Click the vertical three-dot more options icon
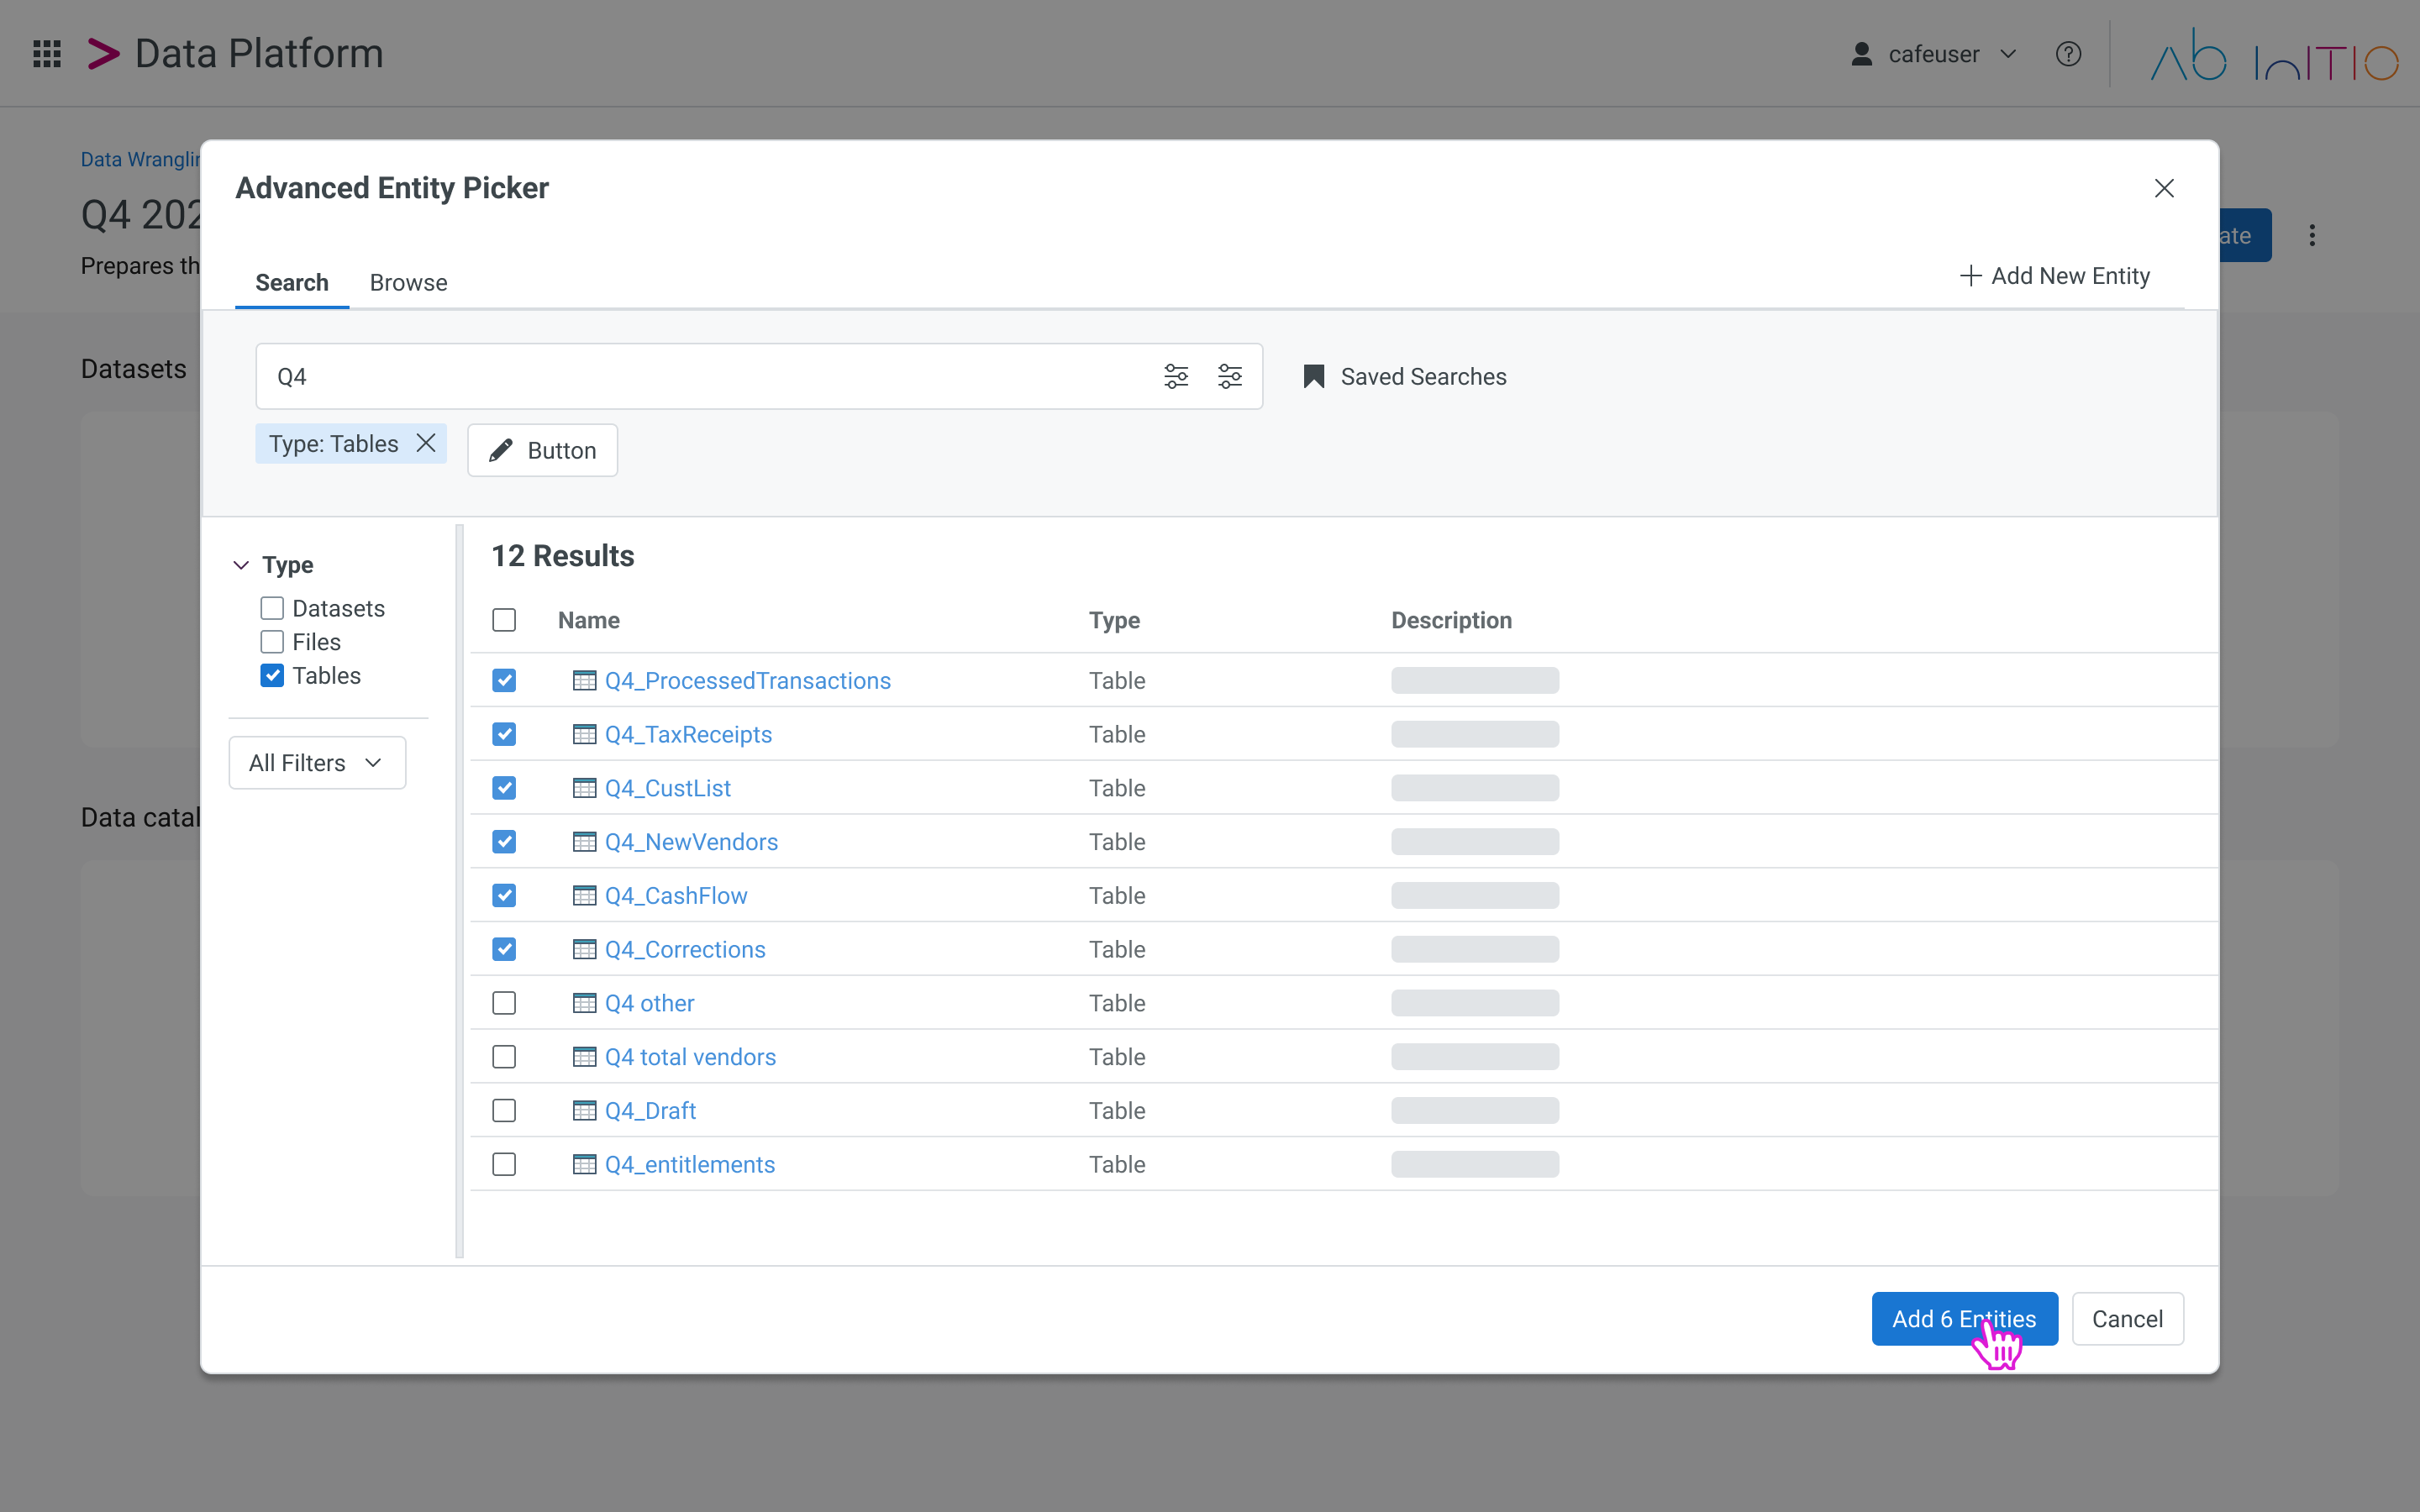The image size is (2420, 1512). 2312,235
